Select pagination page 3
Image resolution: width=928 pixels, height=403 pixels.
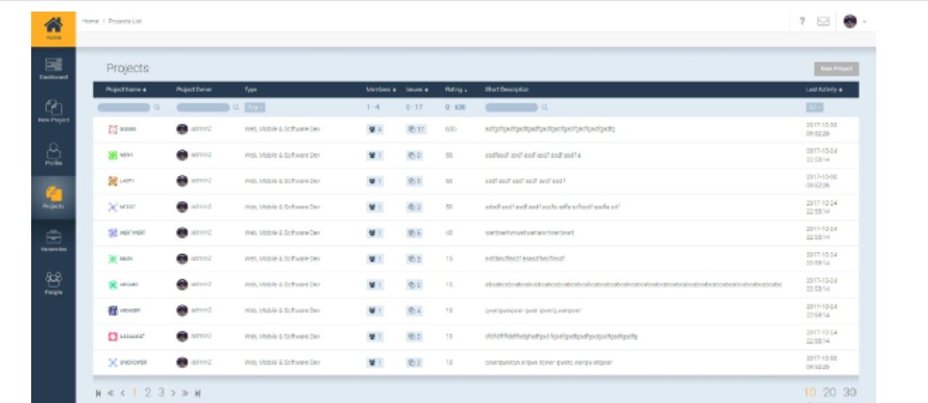(161, 393)
